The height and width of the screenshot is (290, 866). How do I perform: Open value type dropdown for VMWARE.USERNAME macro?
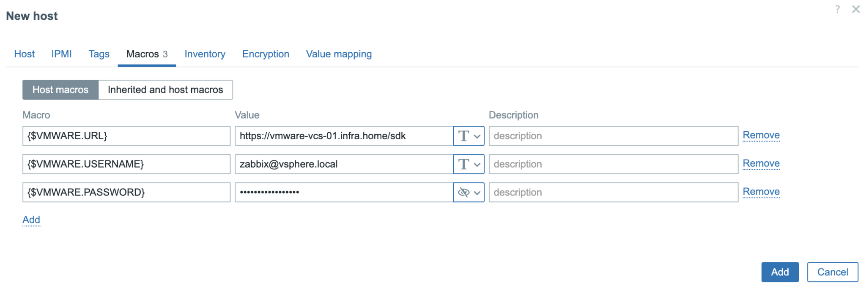(469, 164)
